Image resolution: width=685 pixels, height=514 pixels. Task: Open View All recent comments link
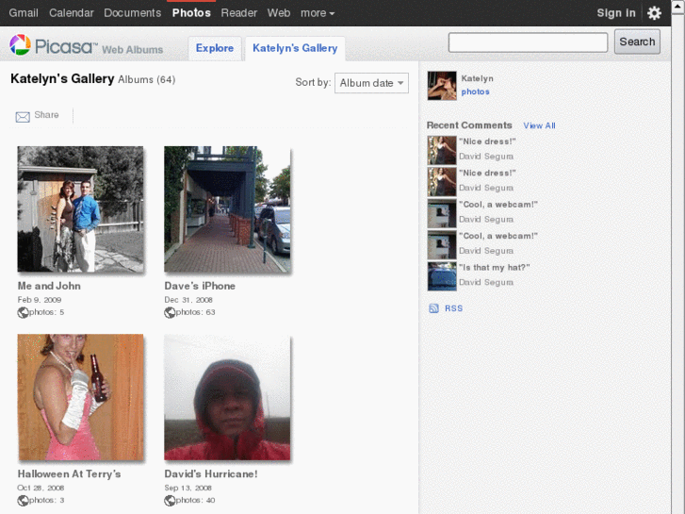click(539, 125)
